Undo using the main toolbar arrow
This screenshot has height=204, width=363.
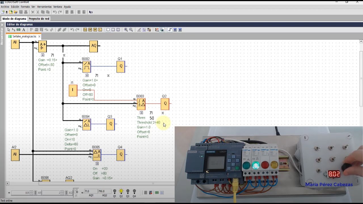[x=55, y=12]
